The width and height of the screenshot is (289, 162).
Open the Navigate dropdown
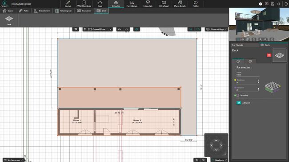click(x=220, y=160)
